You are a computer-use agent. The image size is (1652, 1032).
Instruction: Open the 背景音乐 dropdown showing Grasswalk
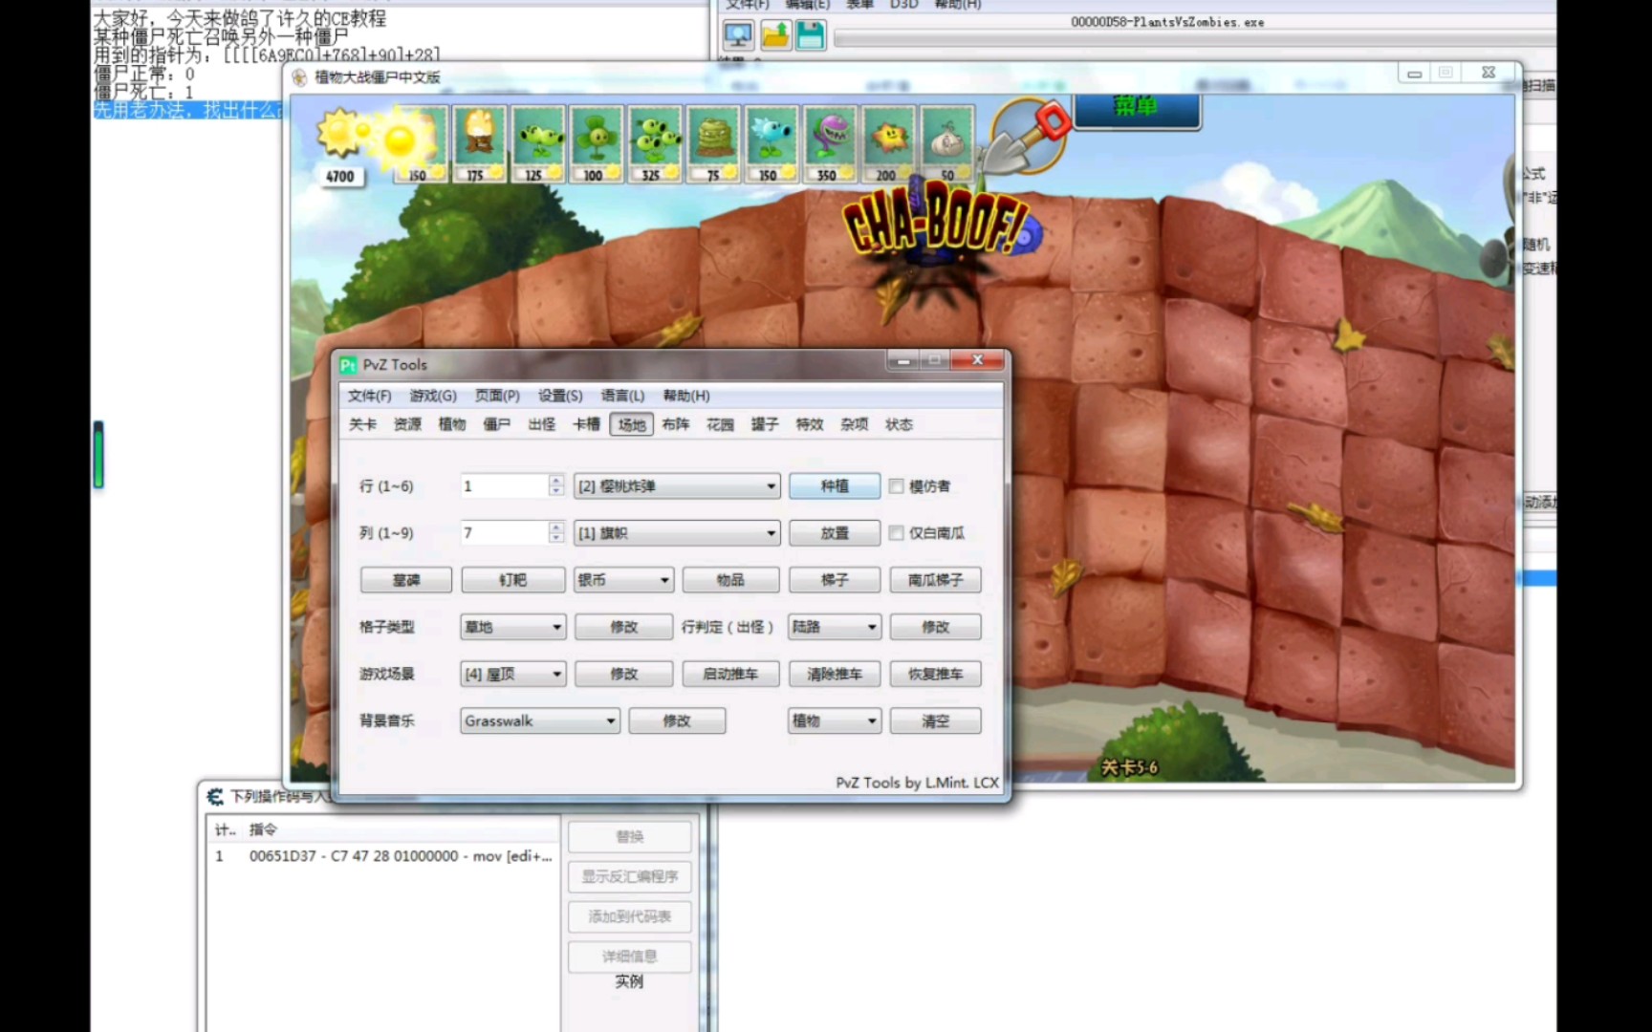pos(540,720)
